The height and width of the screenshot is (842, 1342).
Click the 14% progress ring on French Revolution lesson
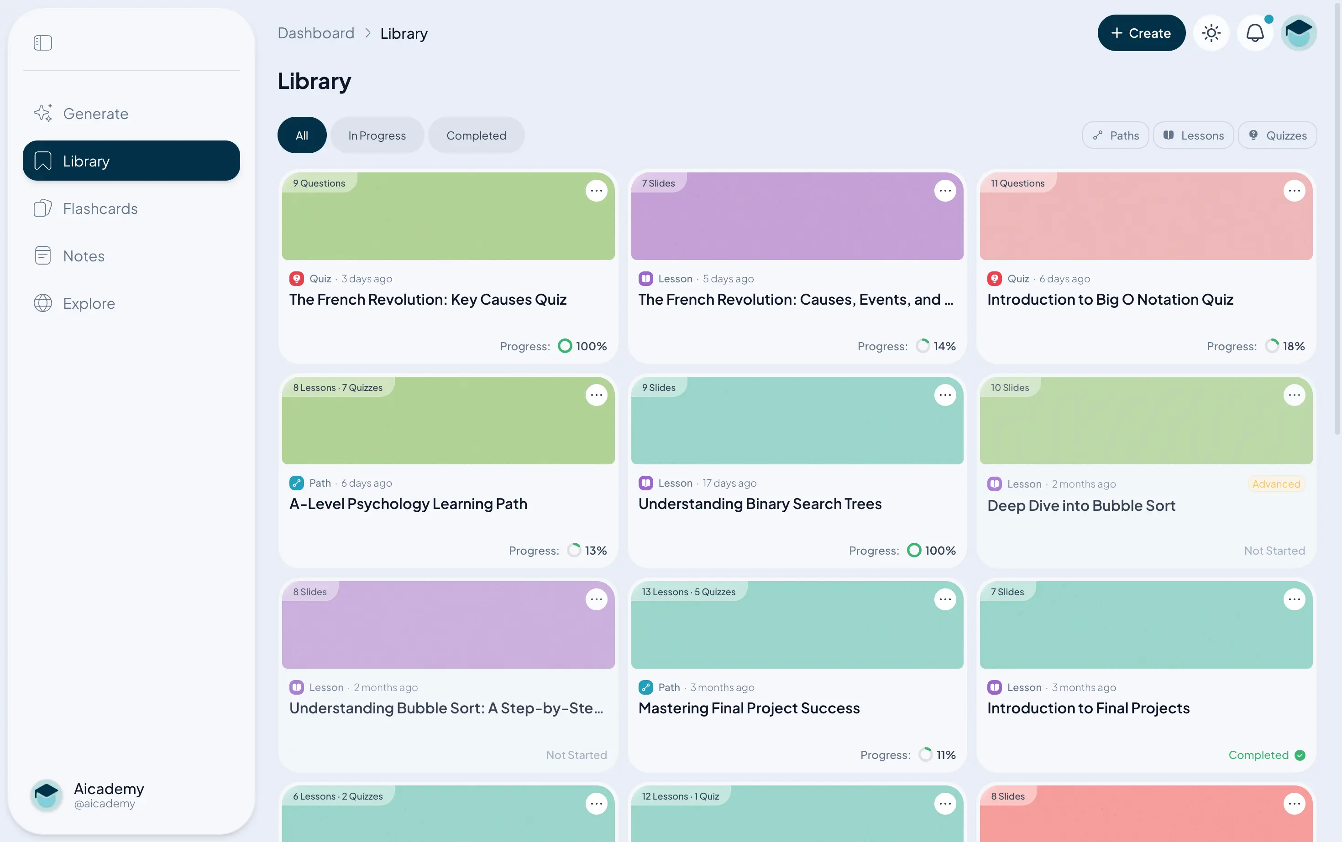tap(923, 346)
